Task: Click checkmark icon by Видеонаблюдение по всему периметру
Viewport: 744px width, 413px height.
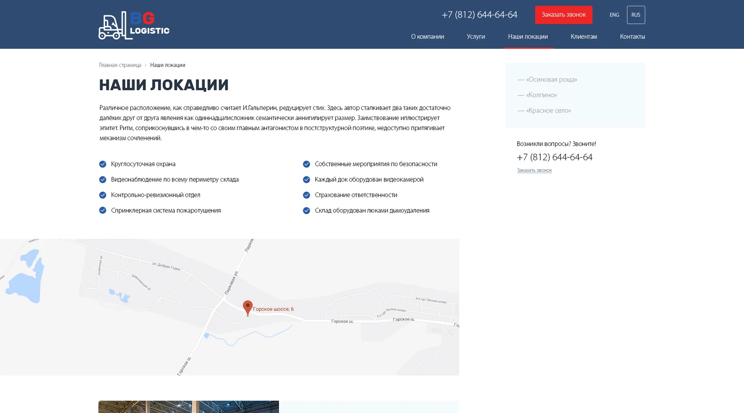Action: 103,179
